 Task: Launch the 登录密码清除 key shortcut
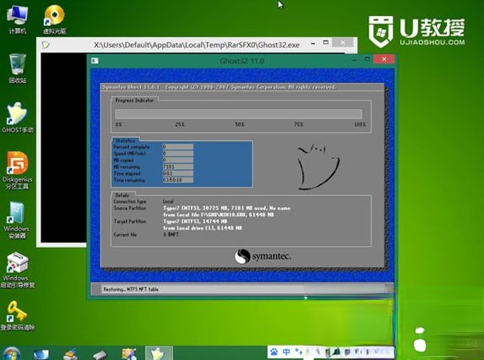[x=17, y=315]
